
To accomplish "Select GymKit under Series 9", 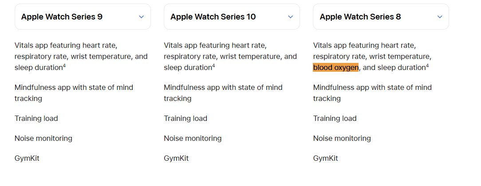I will (x=27, y=158).
